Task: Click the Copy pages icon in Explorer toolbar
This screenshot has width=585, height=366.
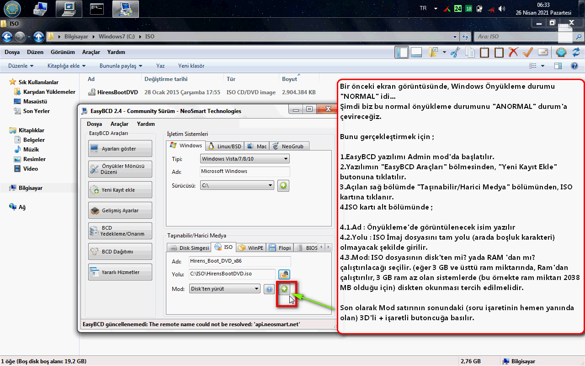Action: coord(470,52)
